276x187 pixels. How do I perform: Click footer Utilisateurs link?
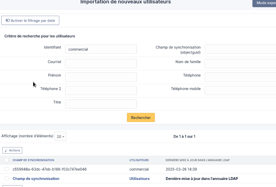pyautogui.click(x=139, y=179)
